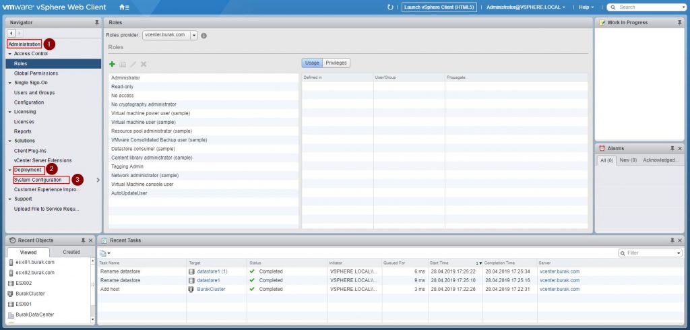
Task: Open vCenter Server Extensions in Navigator
Action: [x=42, y=160]
